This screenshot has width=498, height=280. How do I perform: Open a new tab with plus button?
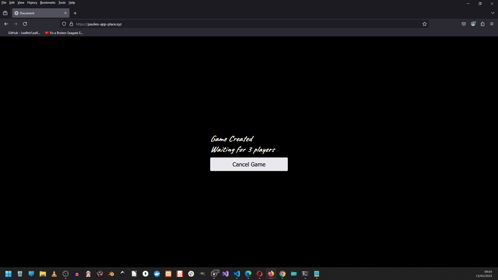click(75, 13)
